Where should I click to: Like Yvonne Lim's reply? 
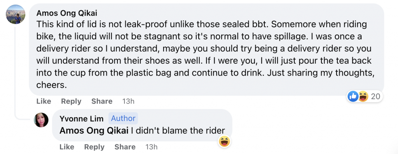[67, 147]
